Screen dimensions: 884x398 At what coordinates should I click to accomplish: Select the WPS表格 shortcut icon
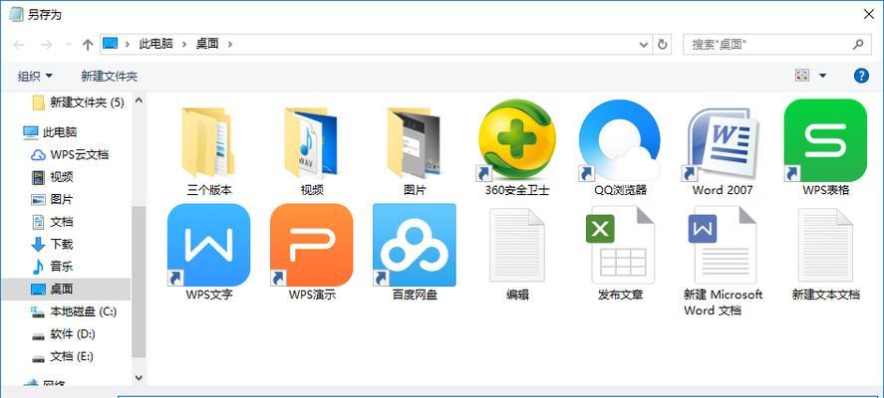coord(825,140)
